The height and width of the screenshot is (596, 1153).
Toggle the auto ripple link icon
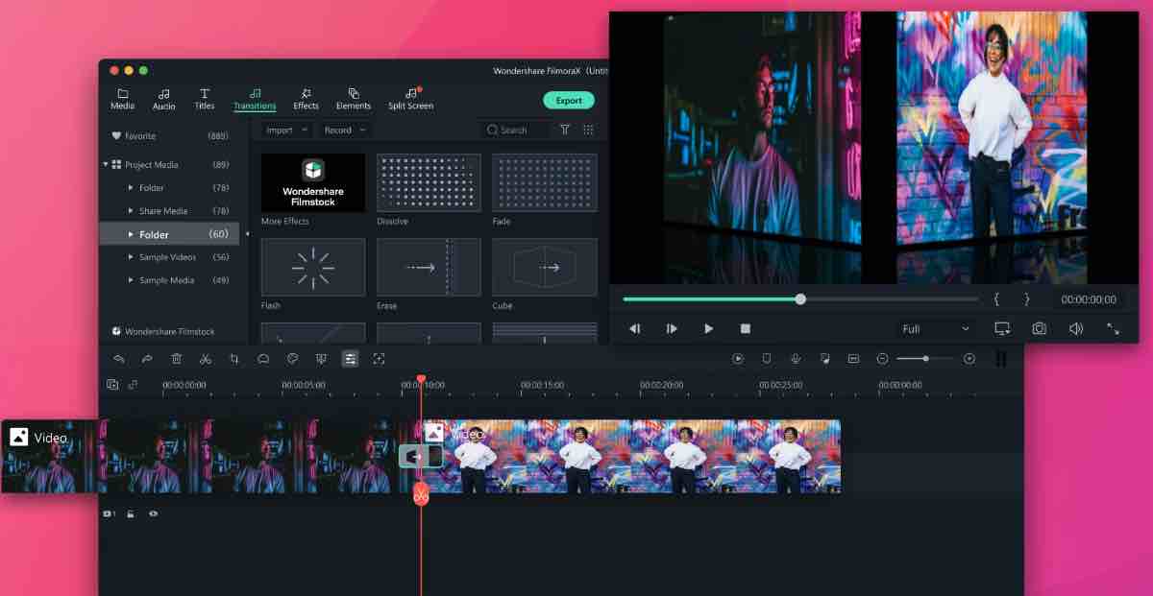[133, 385]
